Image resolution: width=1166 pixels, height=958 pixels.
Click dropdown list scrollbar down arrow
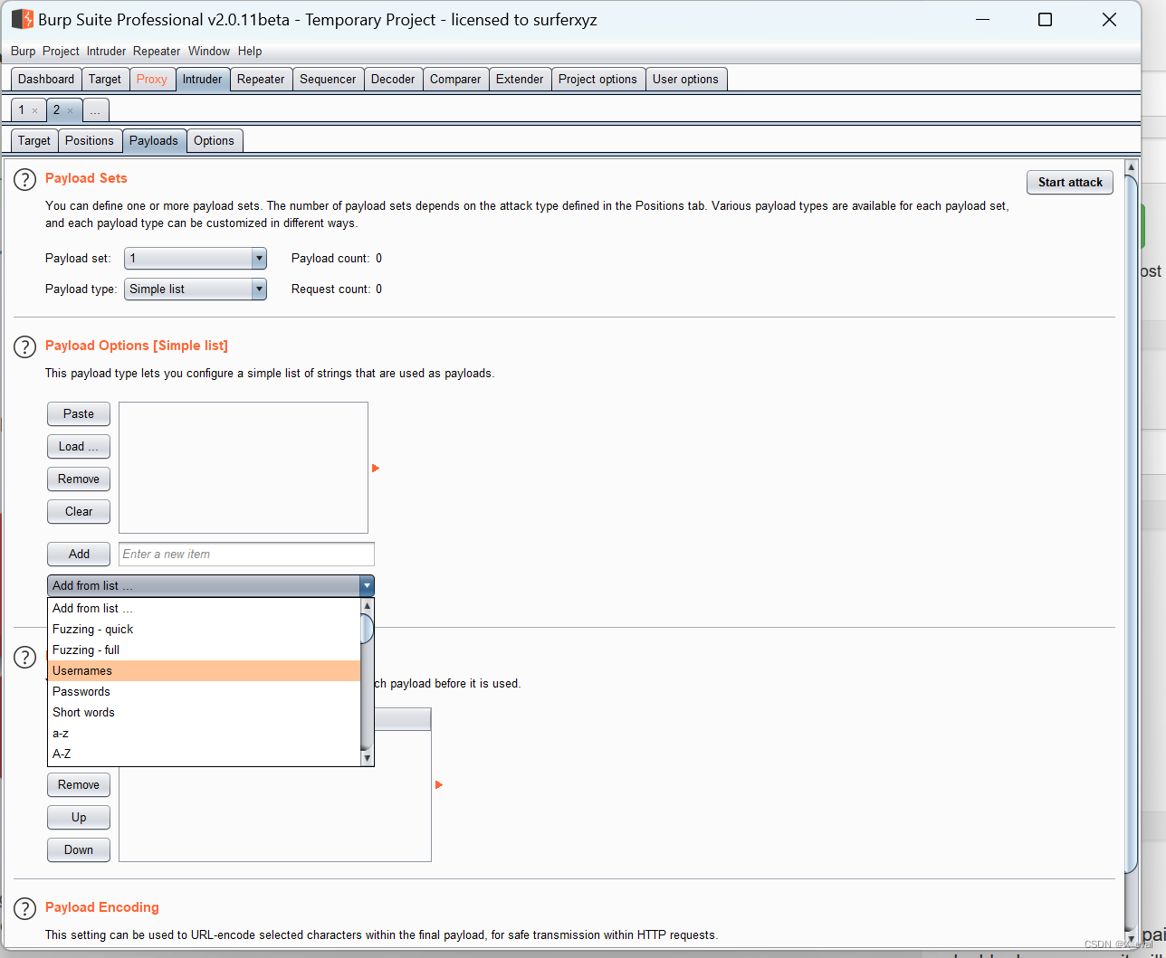click(367, 759)
